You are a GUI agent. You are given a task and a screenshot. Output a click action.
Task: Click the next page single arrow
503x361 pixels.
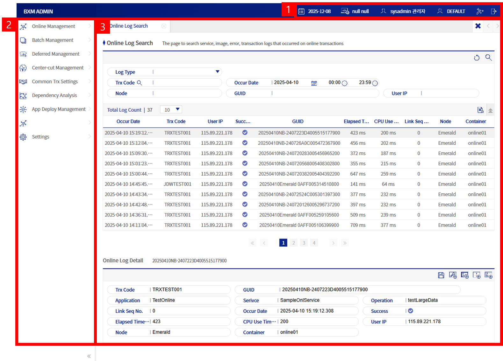click(333, 243)
